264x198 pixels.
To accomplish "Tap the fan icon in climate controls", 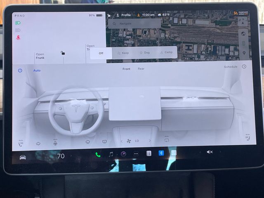I will [x=129, y=141].
